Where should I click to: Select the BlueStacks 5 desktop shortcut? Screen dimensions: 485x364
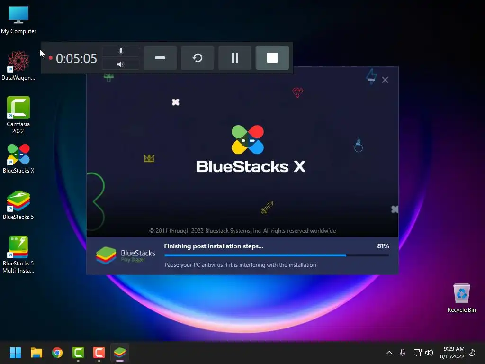point(18,205)
